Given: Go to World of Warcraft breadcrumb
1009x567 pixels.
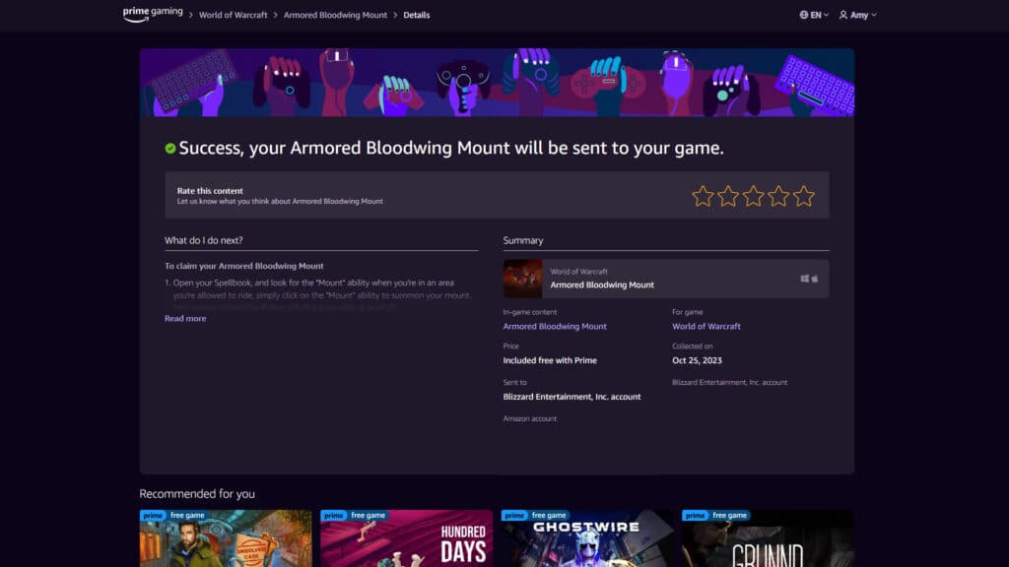Looking at the screenshot, I should [235, 16].
